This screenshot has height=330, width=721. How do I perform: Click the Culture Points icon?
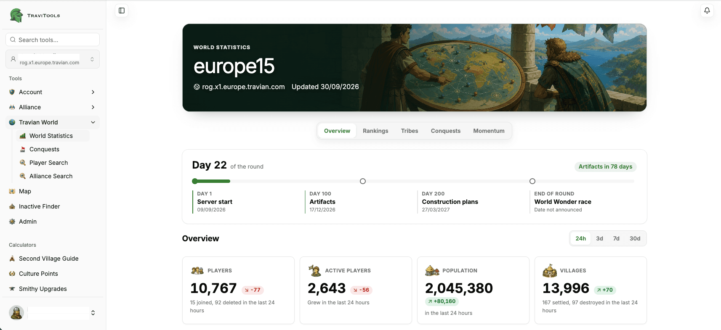pyautogui.click(x=12, y=274)
